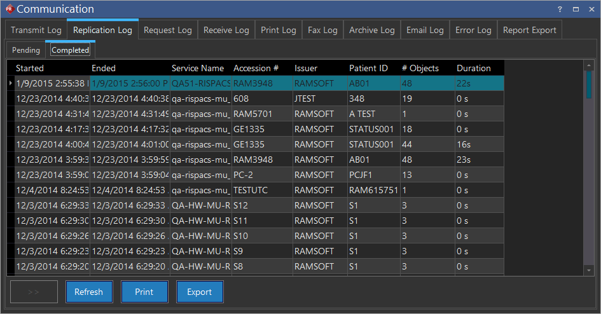The image size is (601, 314).
Task: Select the row with Patient ID RAM615751
Action: click(373, 190)
